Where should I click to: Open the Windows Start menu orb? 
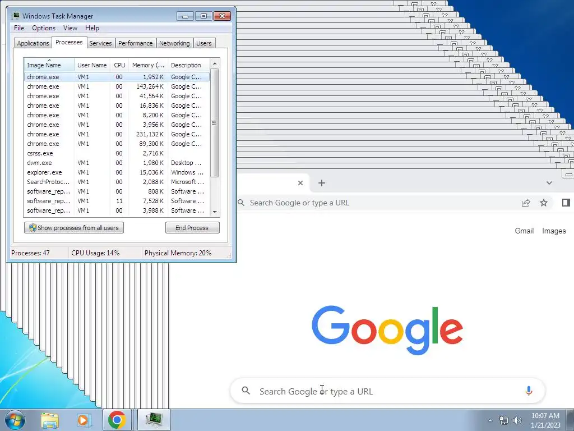click(15, 420)
